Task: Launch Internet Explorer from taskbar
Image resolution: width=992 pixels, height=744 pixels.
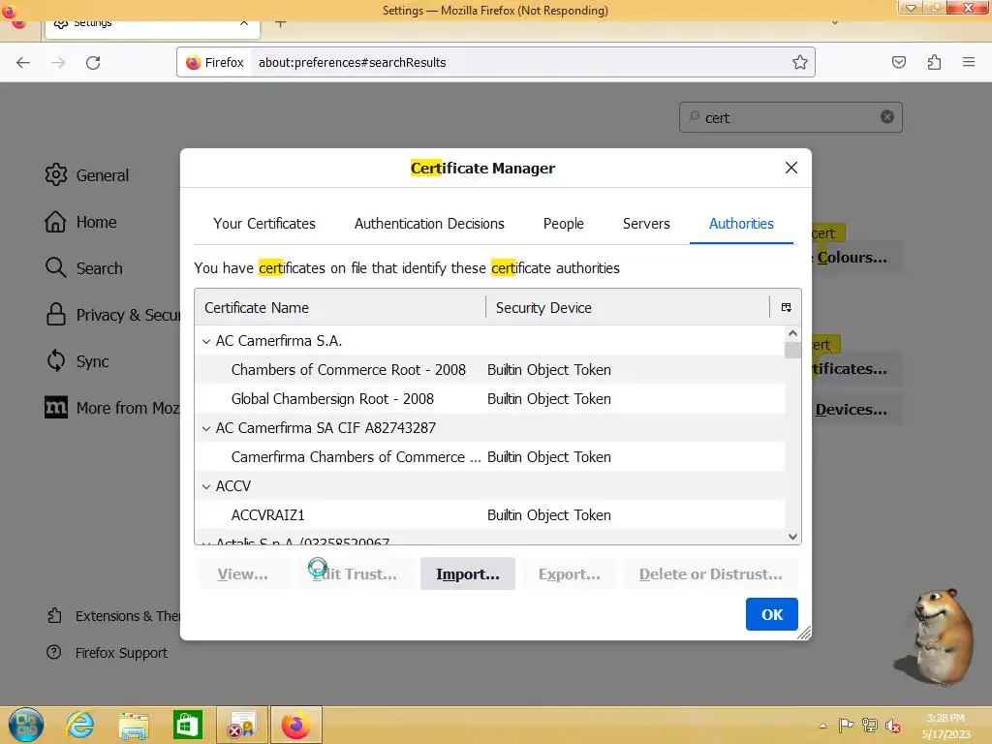Action: pos(79,725)
